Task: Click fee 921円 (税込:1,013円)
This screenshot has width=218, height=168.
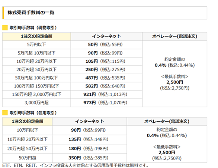Action: pyautogui.click(x=105, y=95)
